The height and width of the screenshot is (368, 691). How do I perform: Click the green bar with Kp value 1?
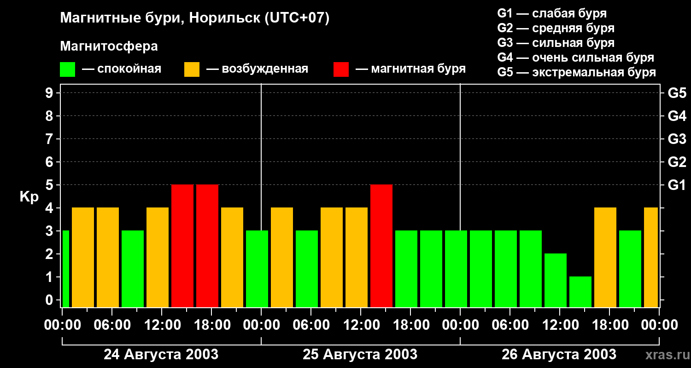pos(580,292)
